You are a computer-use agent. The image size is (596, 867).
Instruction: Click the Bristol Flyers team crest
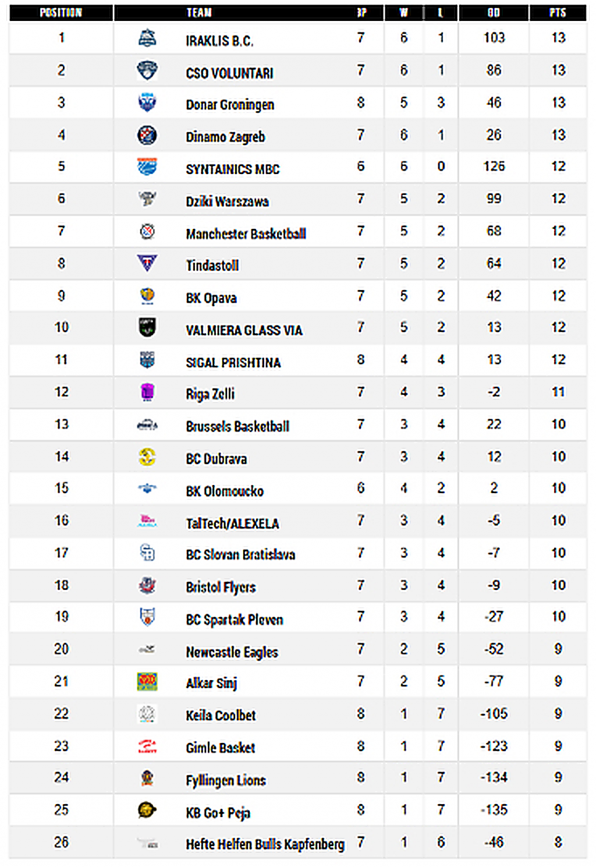click(147, 585)
